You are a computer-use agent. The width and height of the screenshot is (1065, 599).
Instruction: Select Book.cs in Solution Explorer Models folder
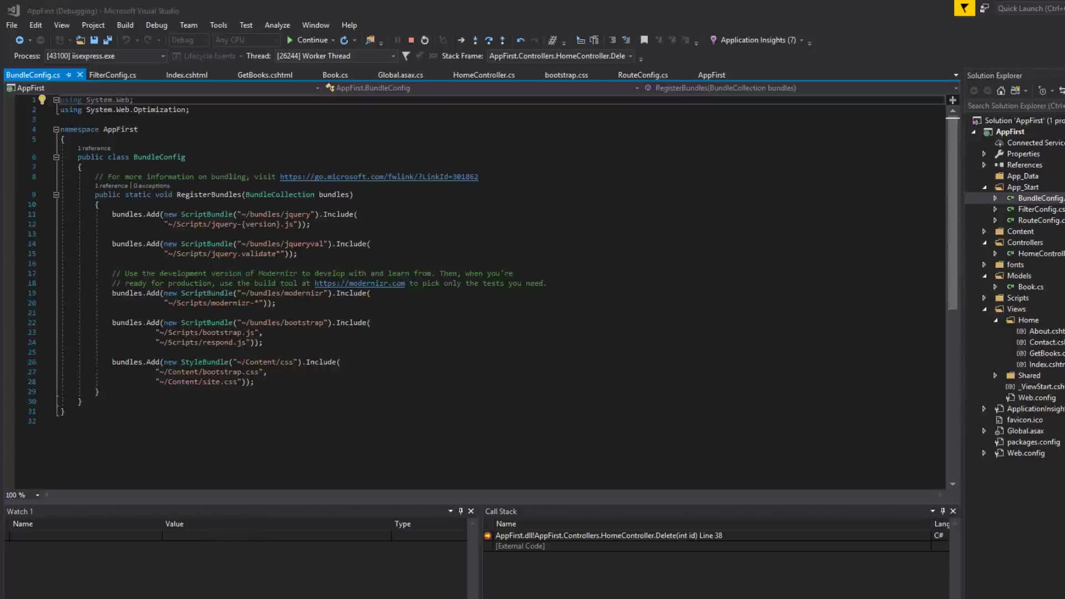(x=1031, y=287)
